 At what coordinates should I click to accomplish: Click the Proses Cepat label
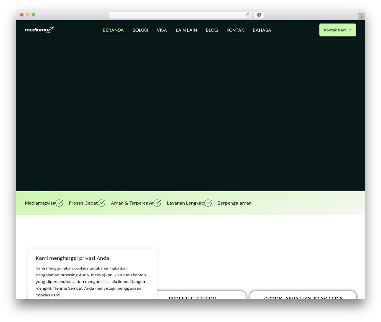[x=83, y=203]
